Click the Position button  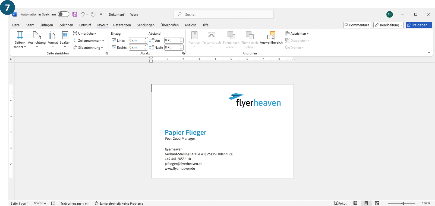[x=194, y=40]
